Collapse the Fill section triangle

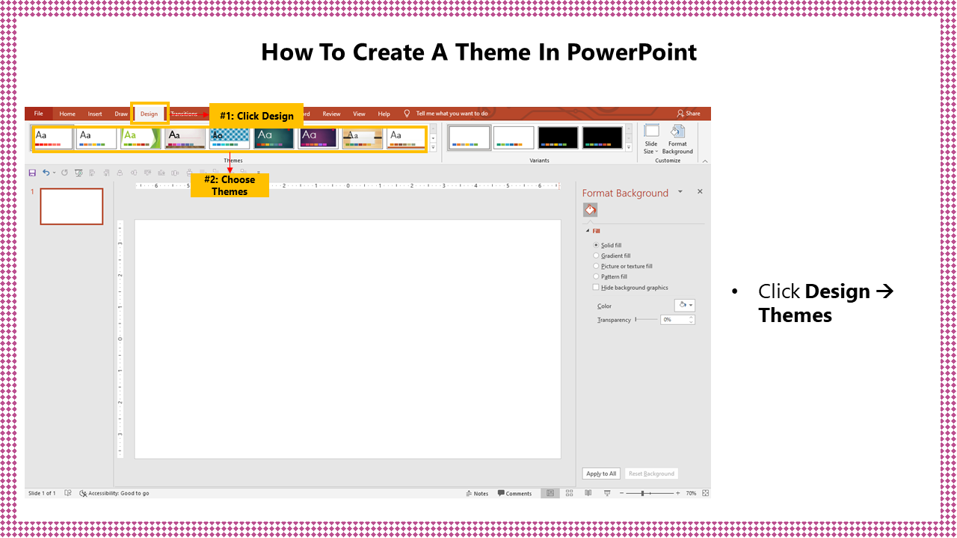[x=588, y=231]
